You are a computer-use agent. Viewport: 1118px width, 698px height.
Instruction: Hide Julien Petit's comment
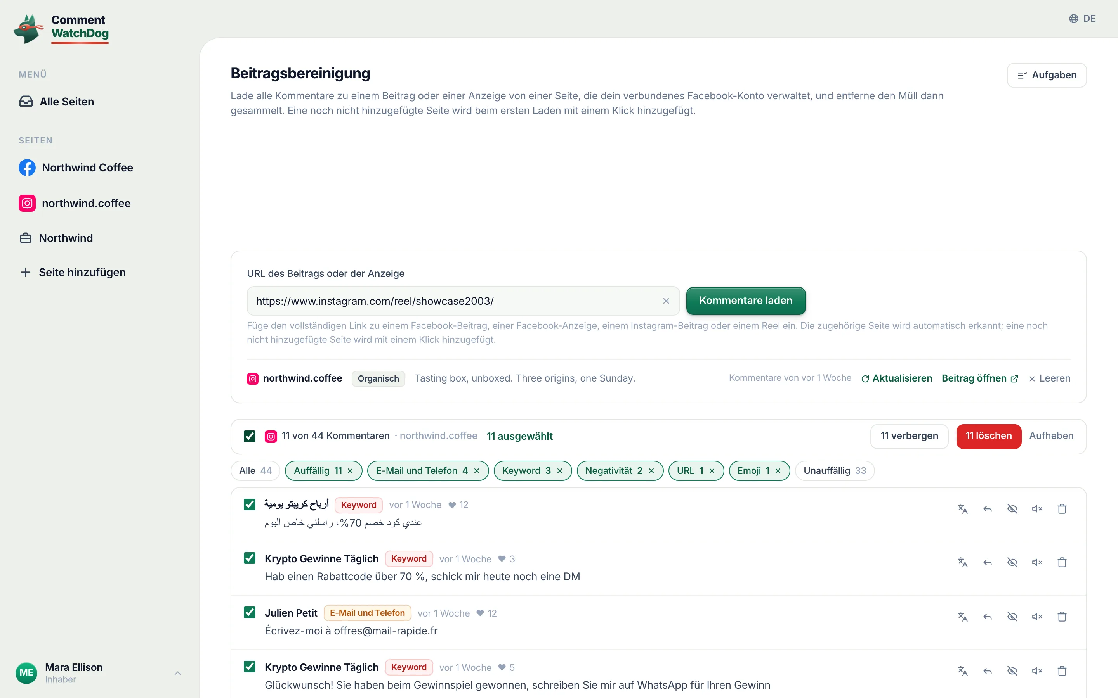(x=1012, y=617)
